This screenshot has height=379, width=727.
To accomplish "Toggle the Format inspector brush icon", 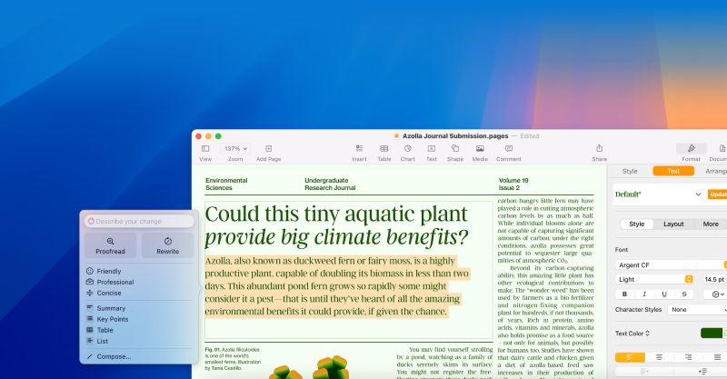I will 691,148.
